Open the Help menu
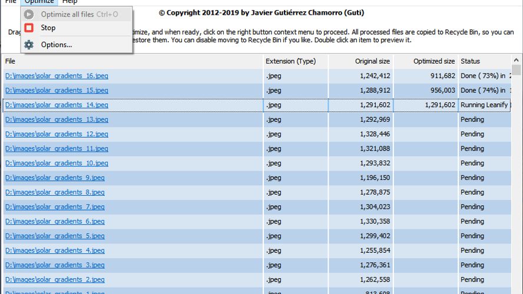The width and height of the screenshot is (523, 294). pos(69,2)
